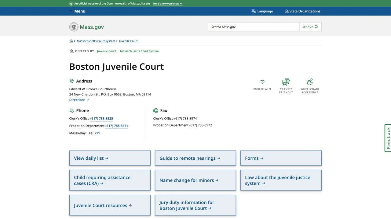Open the Directions link

pos(79,100)
